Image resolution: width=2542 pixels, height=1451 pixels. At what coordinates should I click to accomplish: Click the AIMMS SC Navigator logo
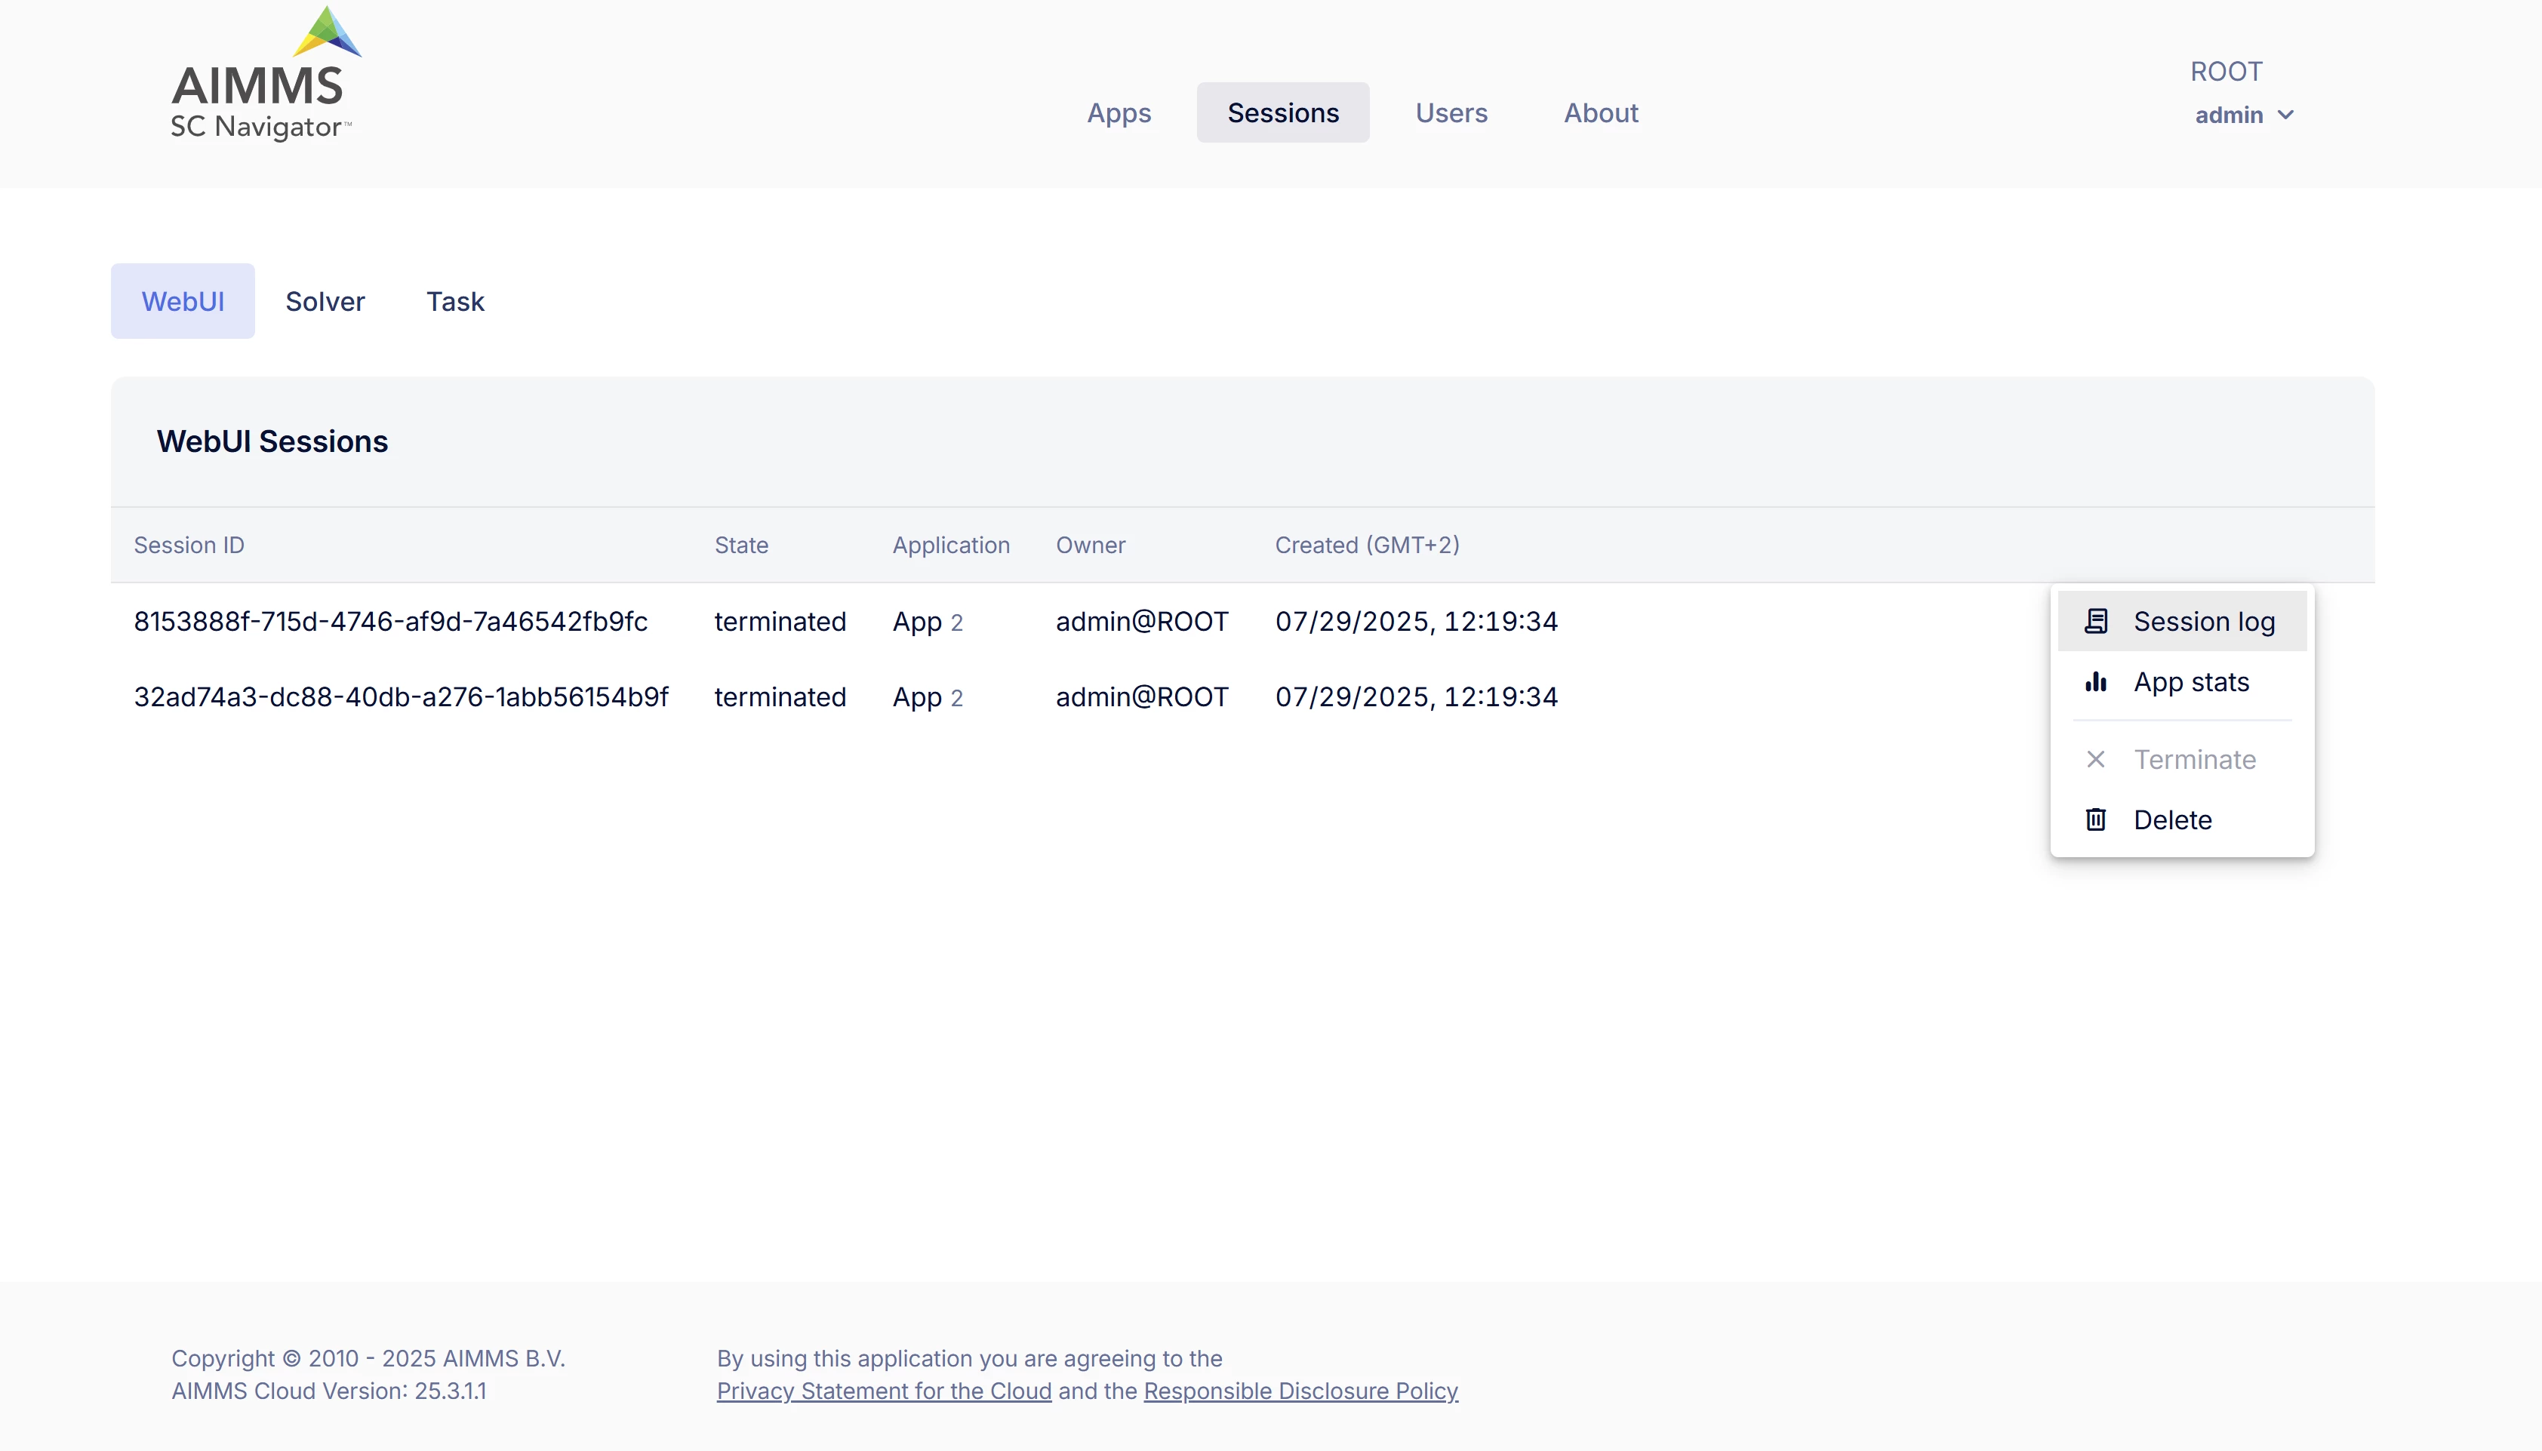click(x=265, y=75)
